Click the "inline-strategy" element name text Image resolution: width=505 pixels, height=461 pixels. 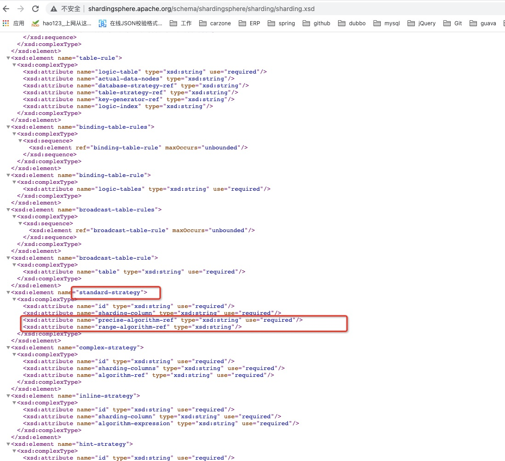106,396
